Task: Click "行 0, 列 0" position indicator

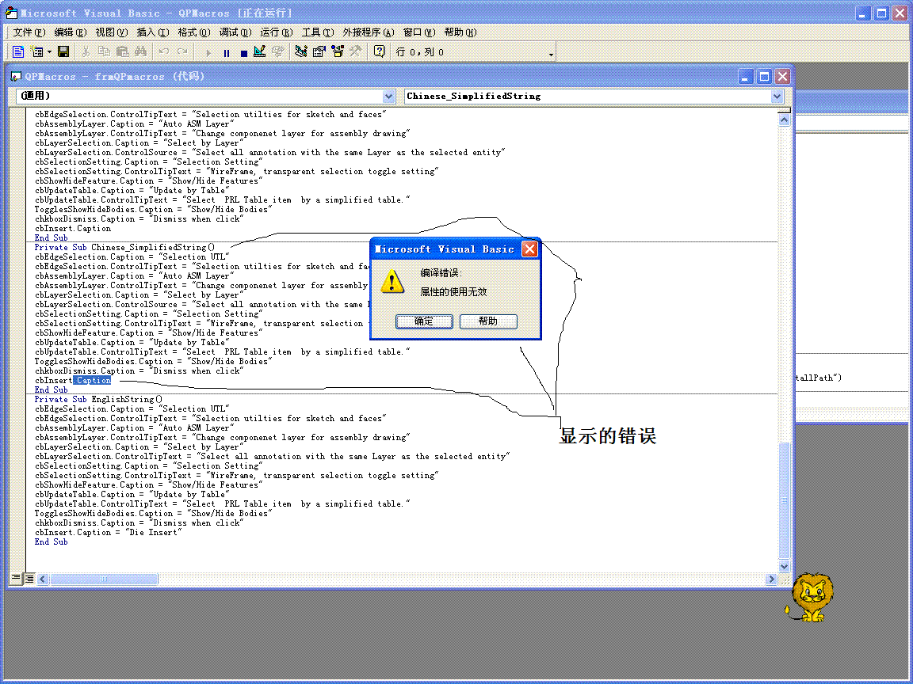Action: coord(420,52)
